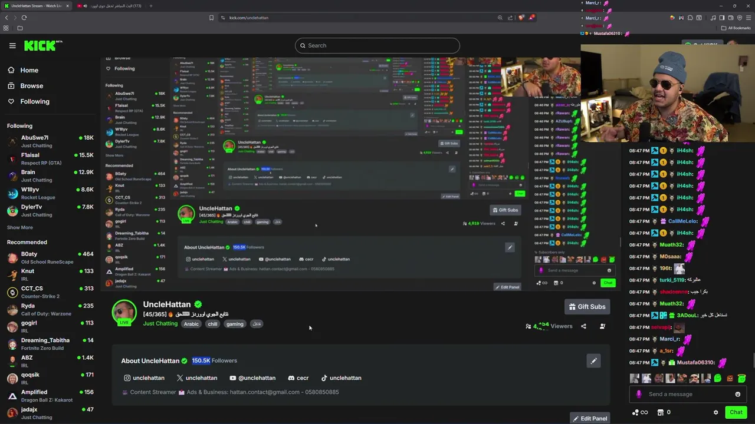Image resolution: width=755 pixels, height=424 pixels.
Task: Open the TikTok unclehattan link below the video
Action: [x=341, y=378]
